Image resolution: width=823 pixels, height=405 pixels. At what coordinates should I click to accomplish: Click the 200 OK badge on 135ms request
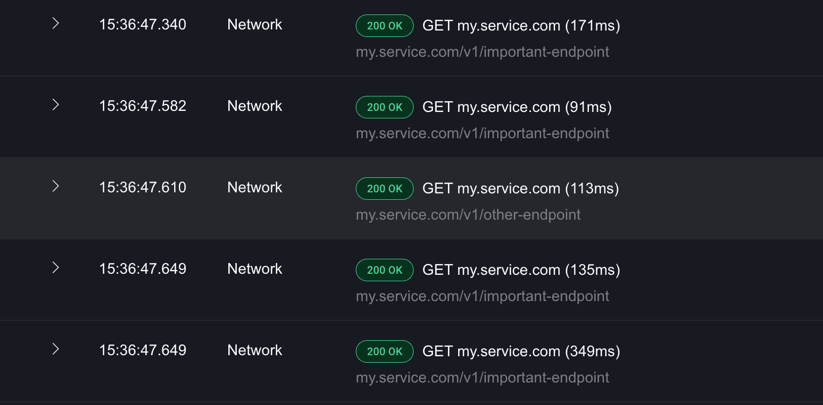coord(384,270)
